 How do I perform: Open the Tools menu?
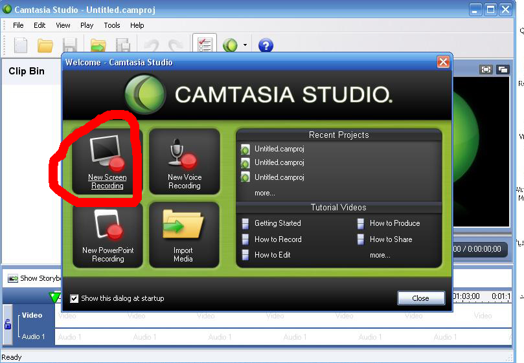click(x=111, y=25)
